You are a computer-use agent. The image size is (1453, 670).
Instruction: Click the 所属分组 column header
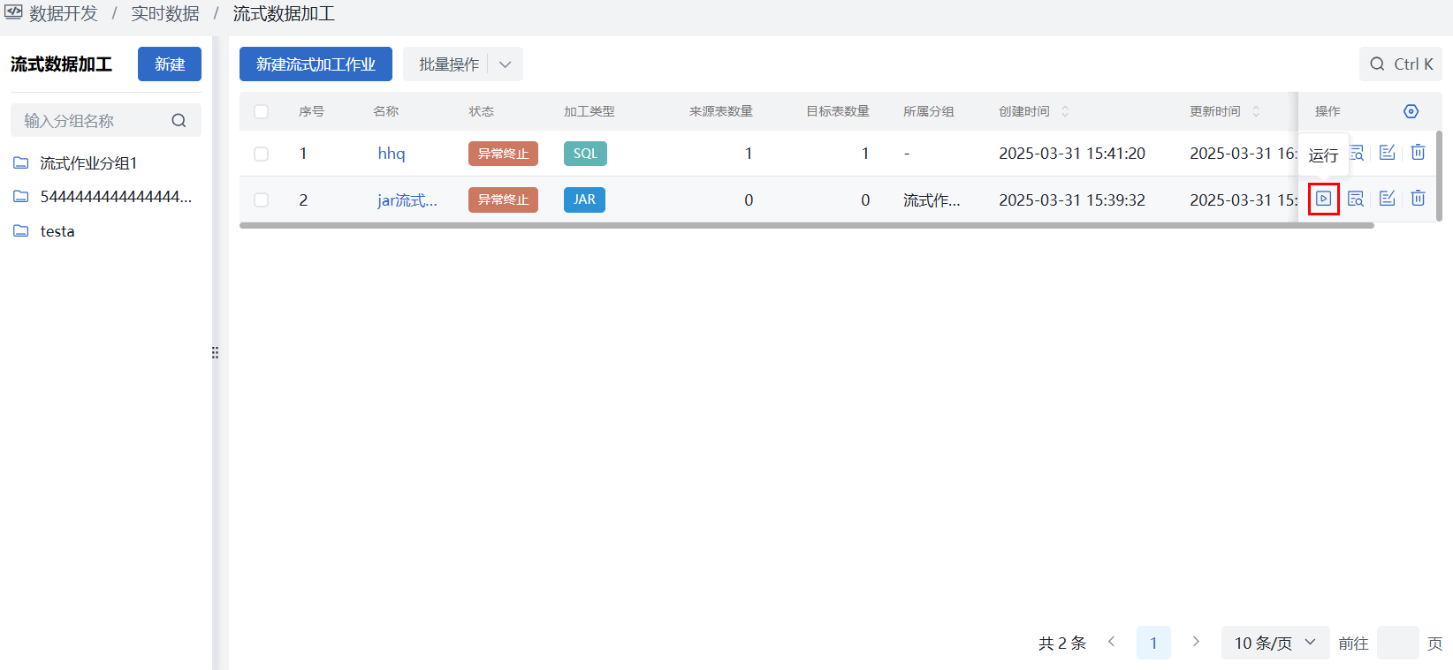(929, 111)
